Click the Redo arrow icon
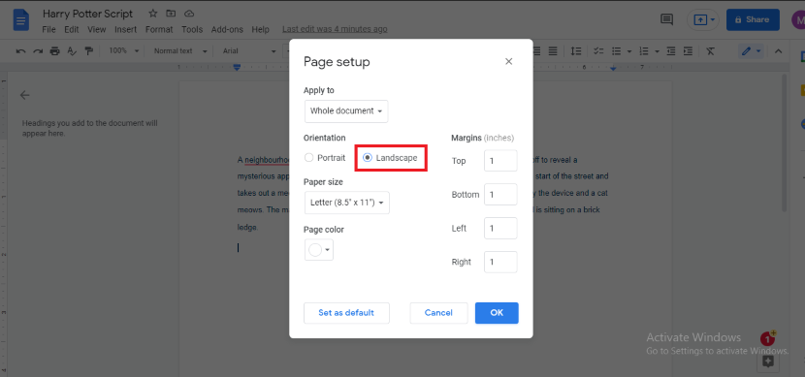 [38, 50]
